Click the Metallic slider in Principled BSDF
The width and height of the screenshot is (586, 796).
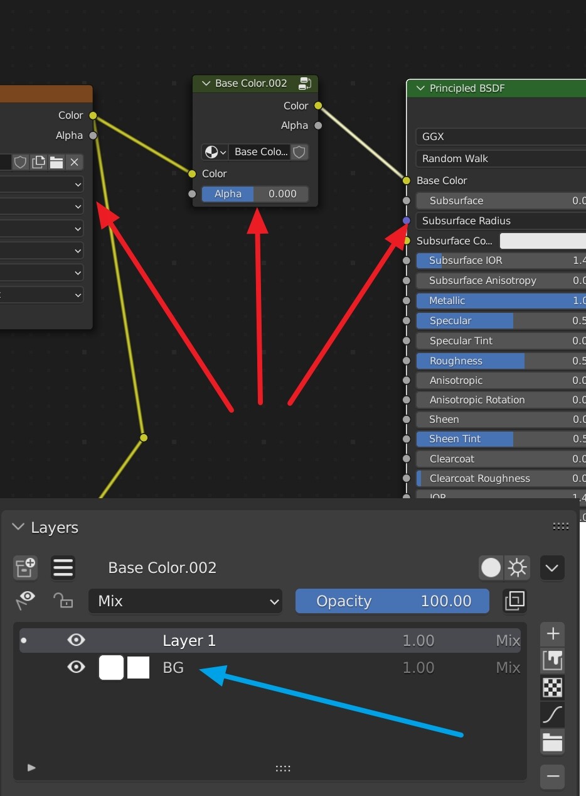tap(501, 301)
